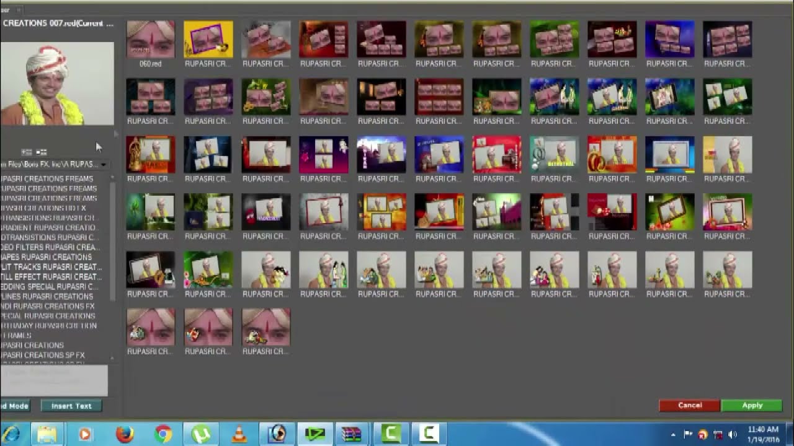Select GRADIENT RUPASRI CREATIO... category
This screenshot has height=446, width=794.
tap(48, 227)
